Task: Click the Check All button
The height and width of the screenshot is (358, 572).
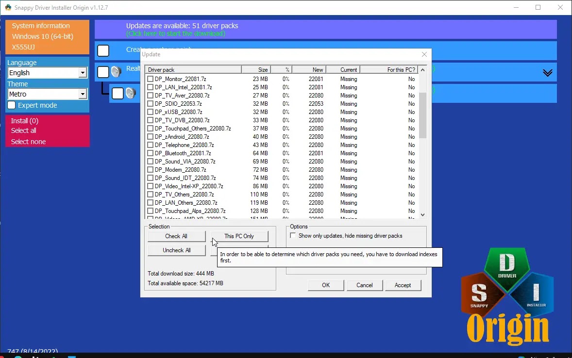Action: [x=176, y=236]
